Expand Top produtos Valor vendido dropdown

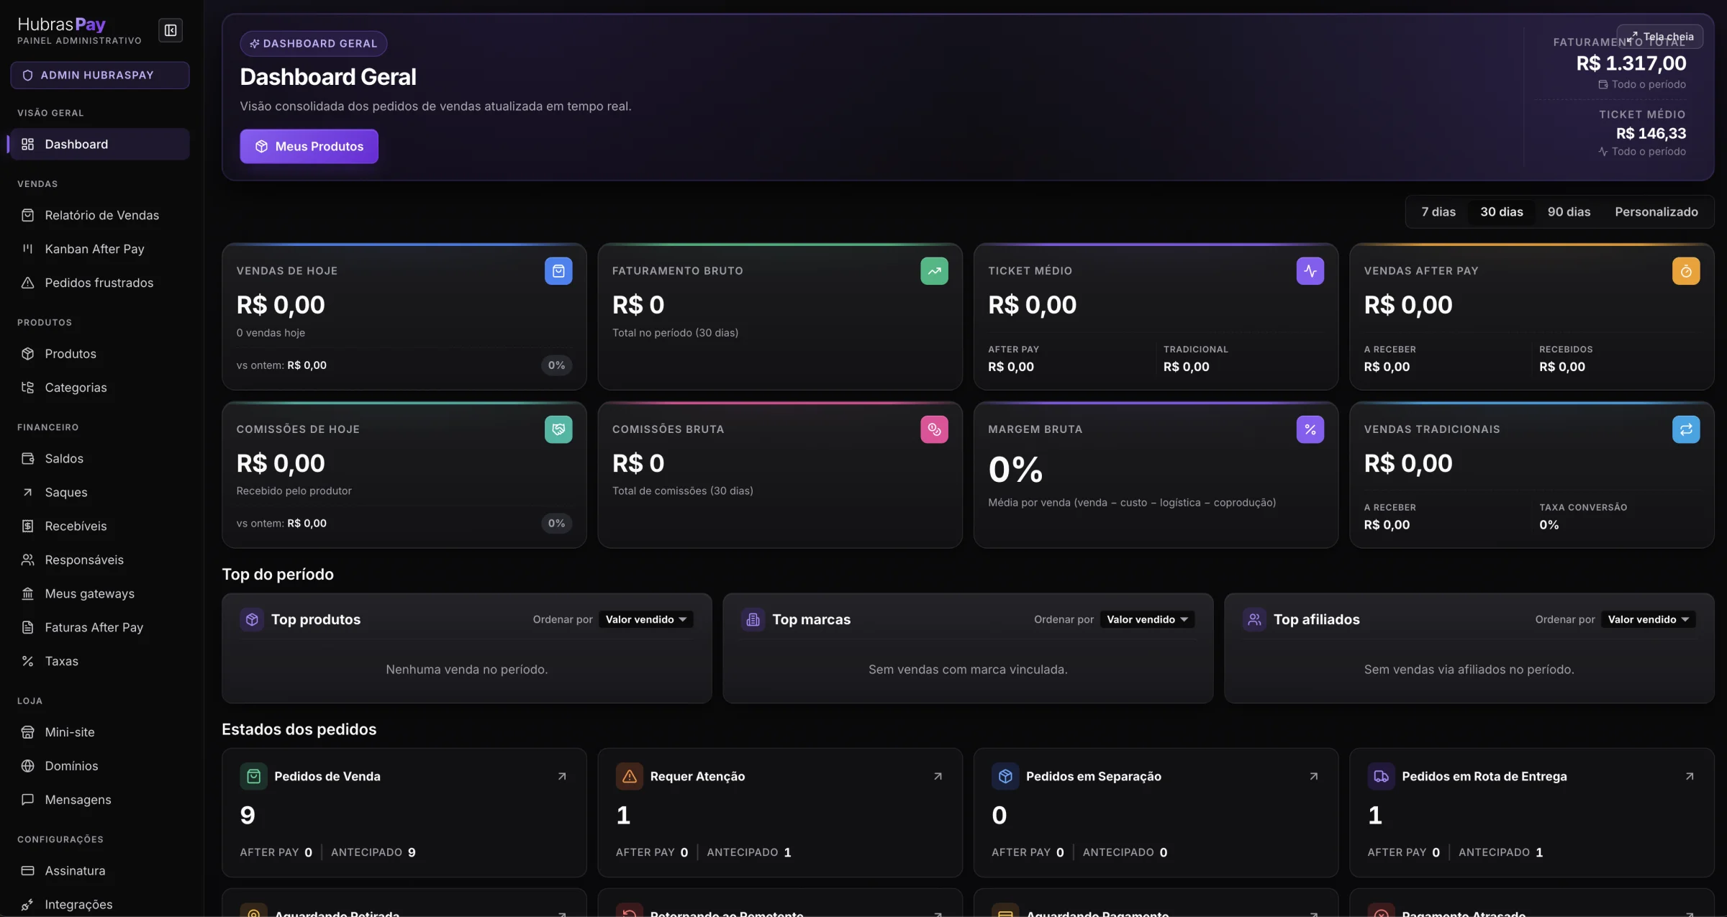click(x=646, y=619)
